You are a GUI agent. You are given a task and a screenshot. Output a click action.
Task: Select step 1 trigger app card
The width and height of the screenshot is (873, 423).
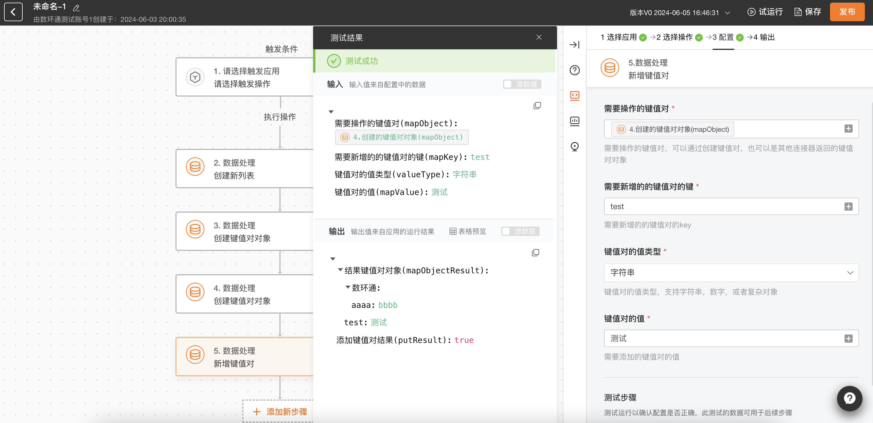point(244,77)
